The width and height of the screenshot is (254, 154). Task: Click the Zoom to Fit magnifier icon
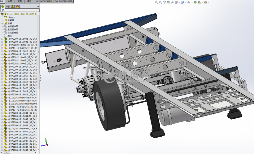tap(156, 2)
